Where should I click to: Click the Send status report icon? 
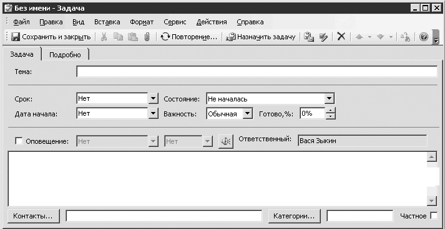pos(309,37)
